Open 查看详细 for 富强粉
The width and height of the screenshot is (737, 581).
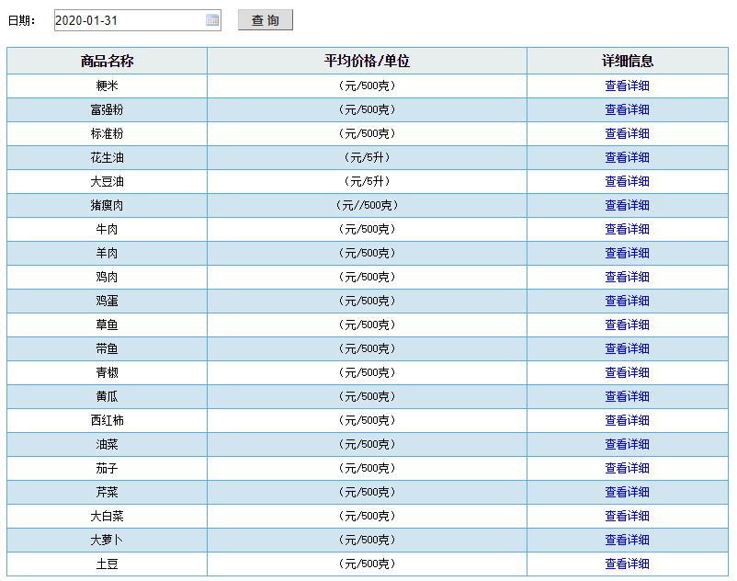click(x=628, y=108)
